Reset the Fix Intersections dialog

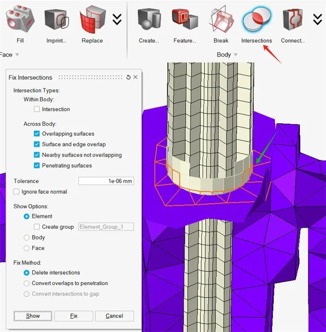[128, 77]
